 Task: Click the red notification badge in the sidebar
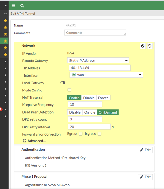point(1,109)
